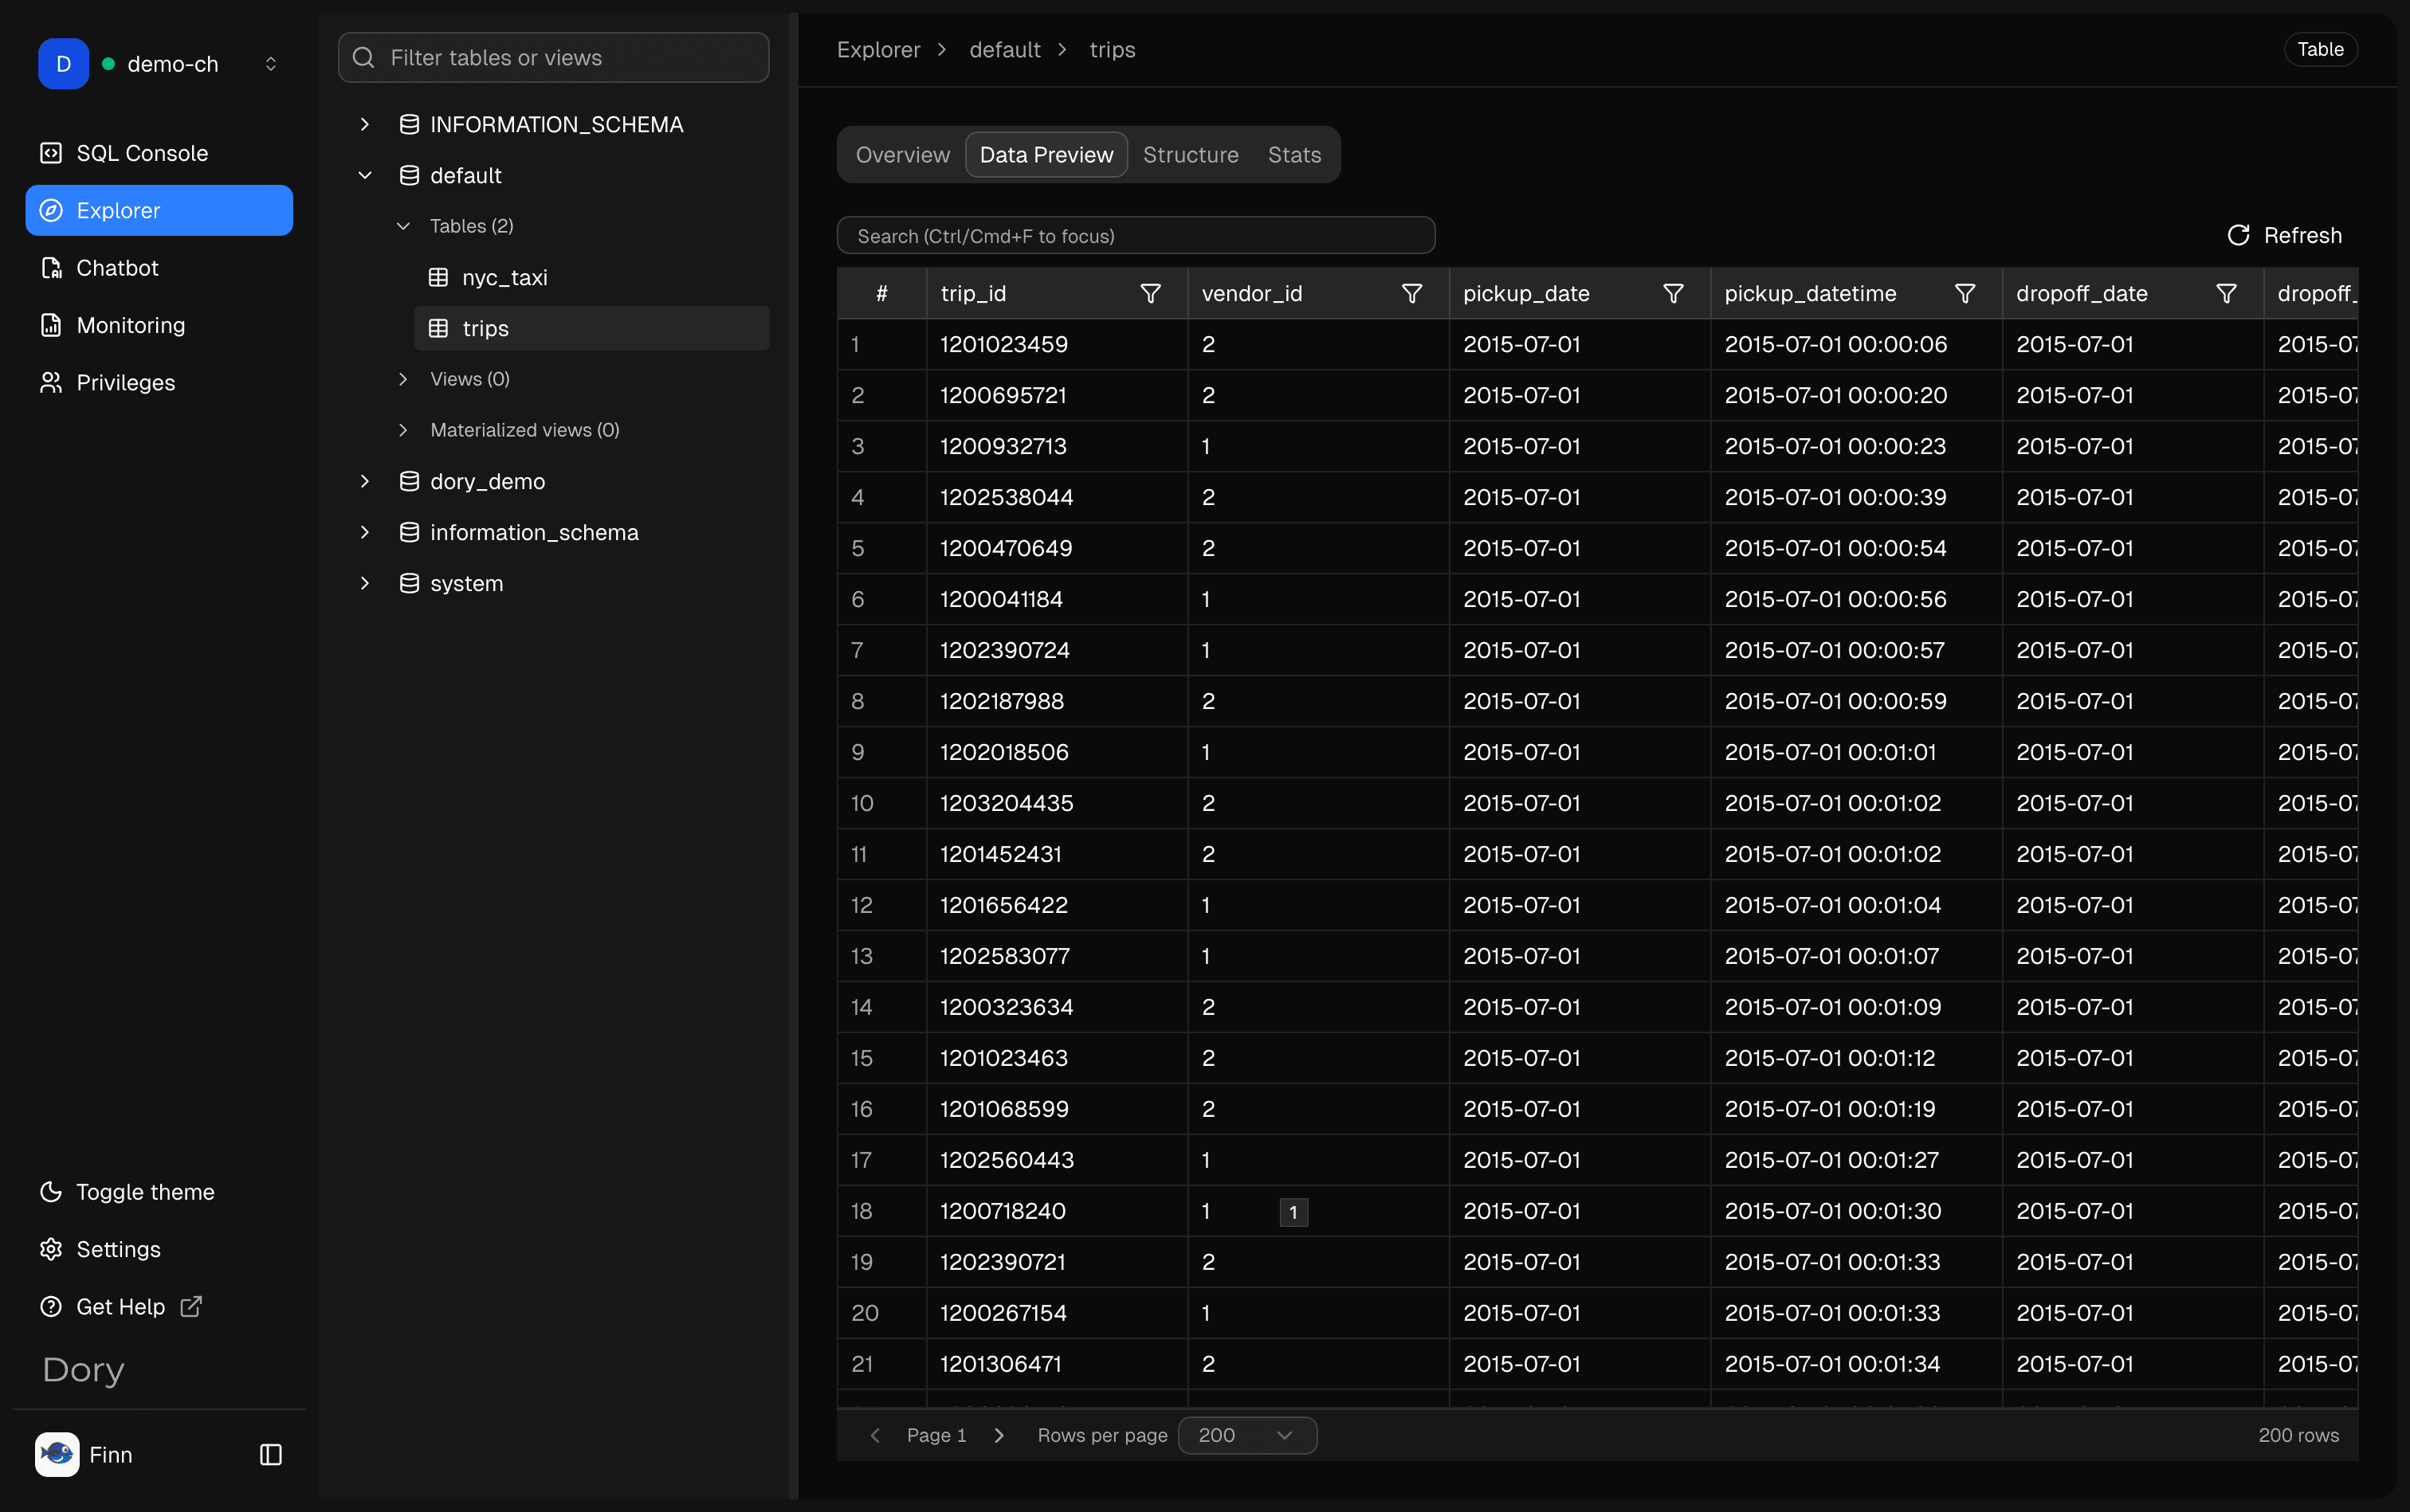This screenshot has height=1512, width=2410.
Task: Select the Data Preview tab
Action: pos(1046,155)
